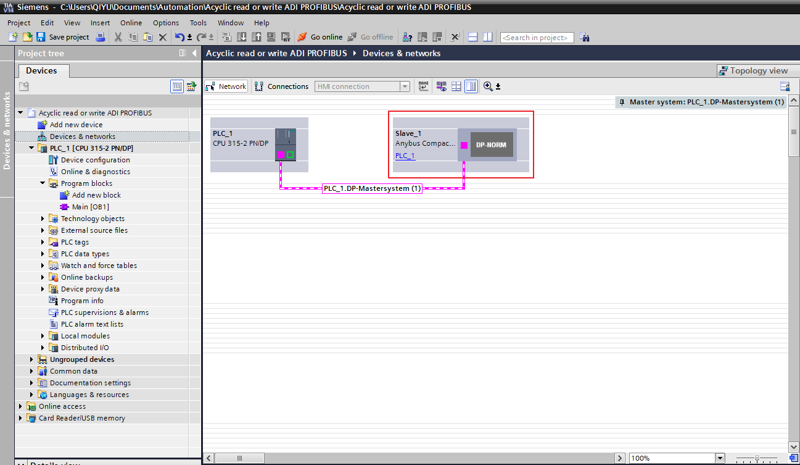Click the pink PROFIBUS port on Slave_1
Screen dimensions: 800x465
click(x=464, y=146)
